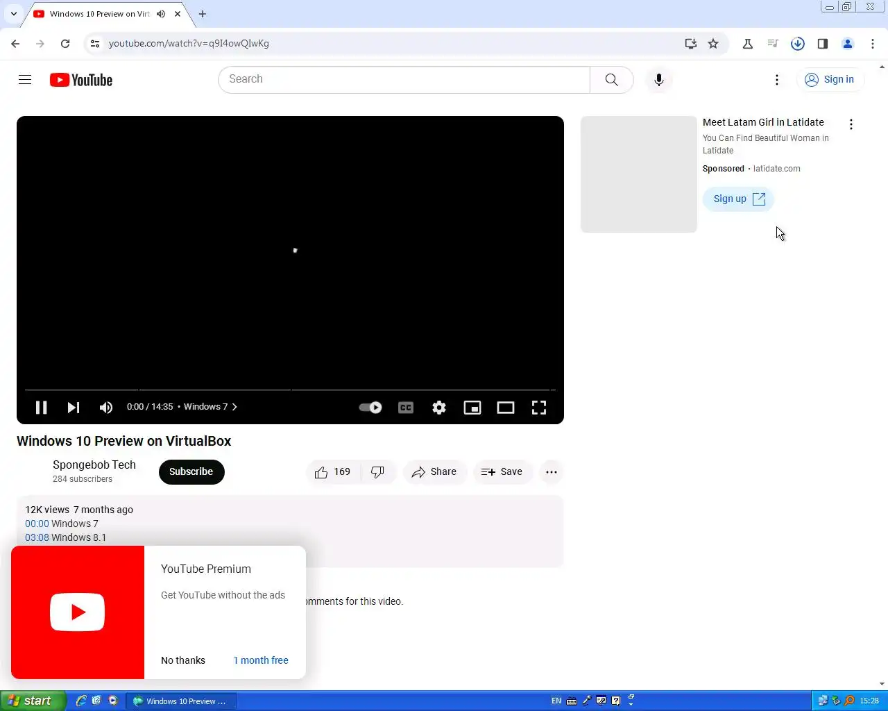Launch Internet Explorer from quick launch
The image size is (888, 711).
pos(81,701)
